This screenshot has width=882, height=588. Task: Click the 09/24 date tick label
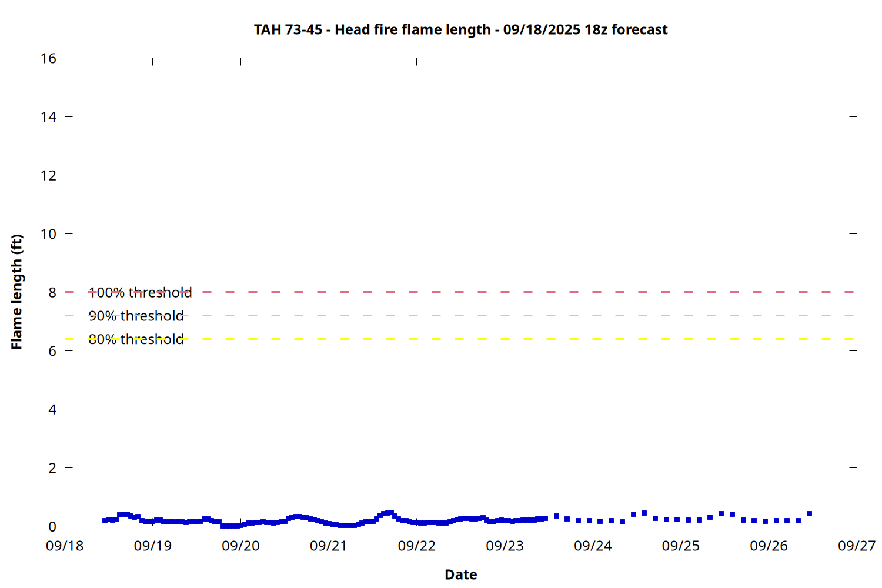pyautogui.click(x=593, y=546)
